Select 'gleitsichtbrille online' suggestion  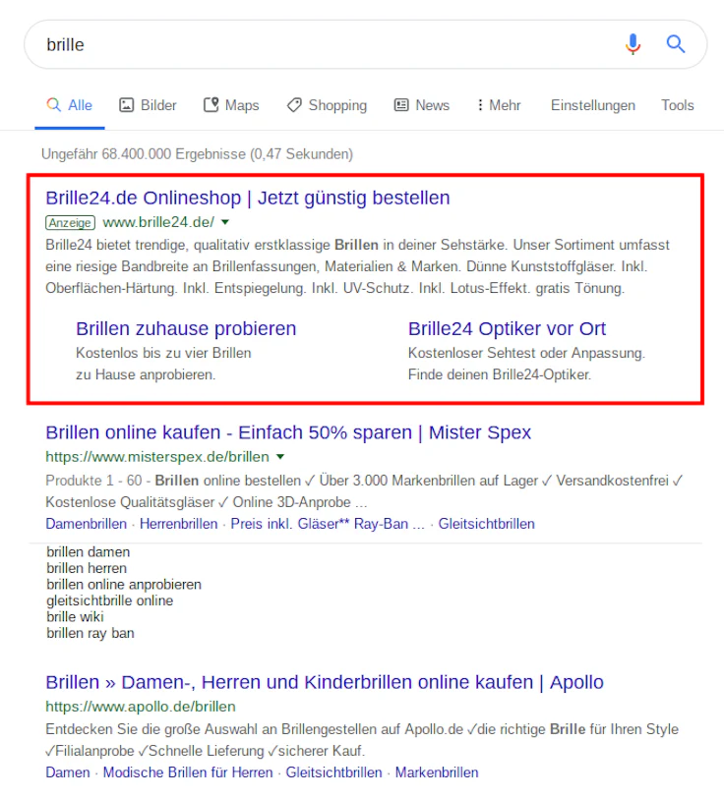click(110, 600)
